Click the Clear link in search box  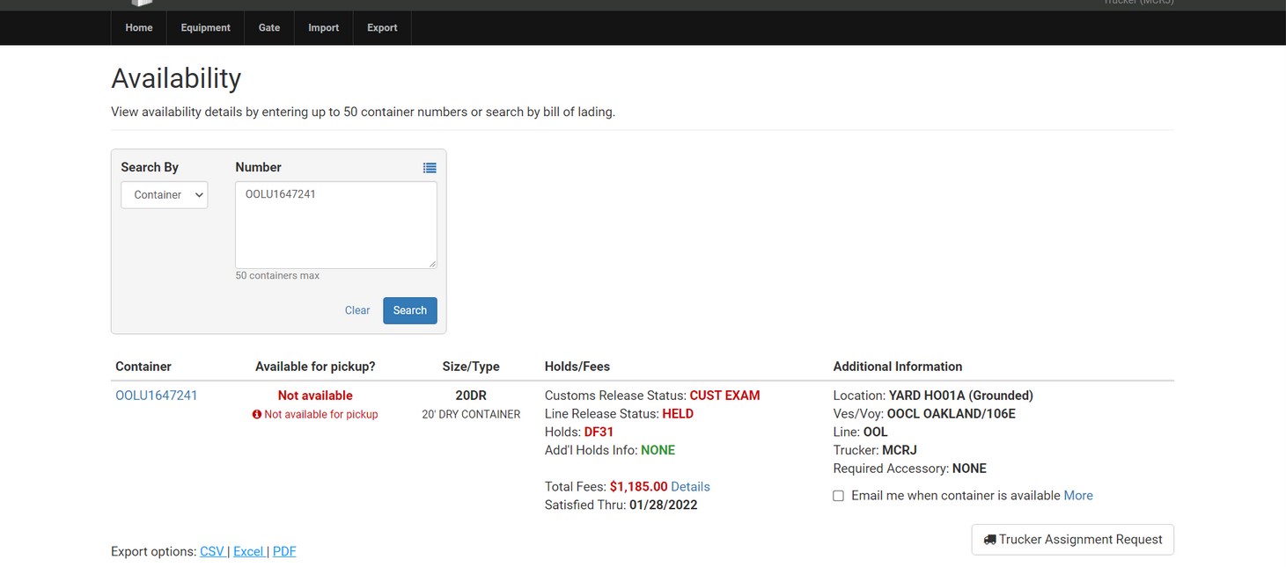tap(357, 310)
